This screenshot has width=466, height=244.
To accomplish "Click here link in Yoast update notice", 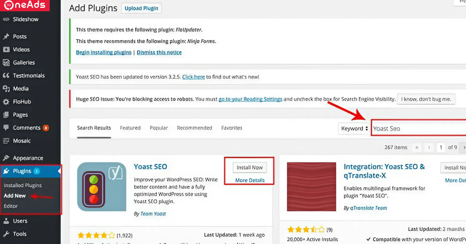I will [x=193, y=77].
